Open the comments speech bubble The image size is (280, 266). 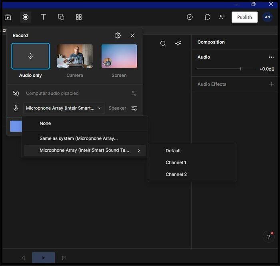pyautogui.click(x=207, y=17)
